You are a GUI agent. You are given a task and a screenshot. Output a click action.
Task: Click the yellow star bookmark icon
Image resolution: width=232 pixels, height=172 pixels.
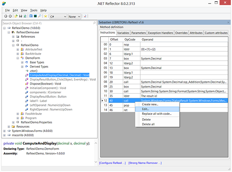point(46,16)
